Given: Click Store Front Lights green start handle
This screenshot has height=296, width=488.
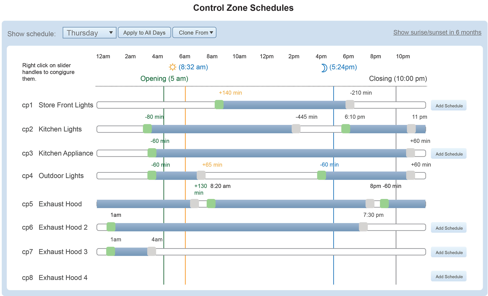Looking at the screenshot, I should (219, 105).
